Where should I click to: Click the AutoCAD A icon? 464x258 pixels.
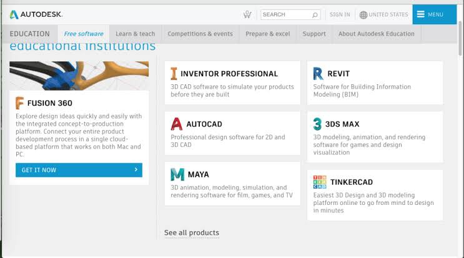176,124
